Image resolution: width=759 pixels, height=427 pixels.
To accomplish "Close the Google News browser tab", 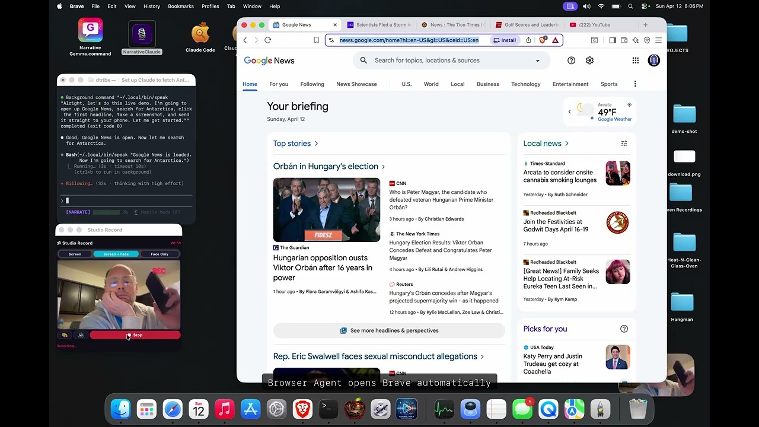I will [335, 25].
